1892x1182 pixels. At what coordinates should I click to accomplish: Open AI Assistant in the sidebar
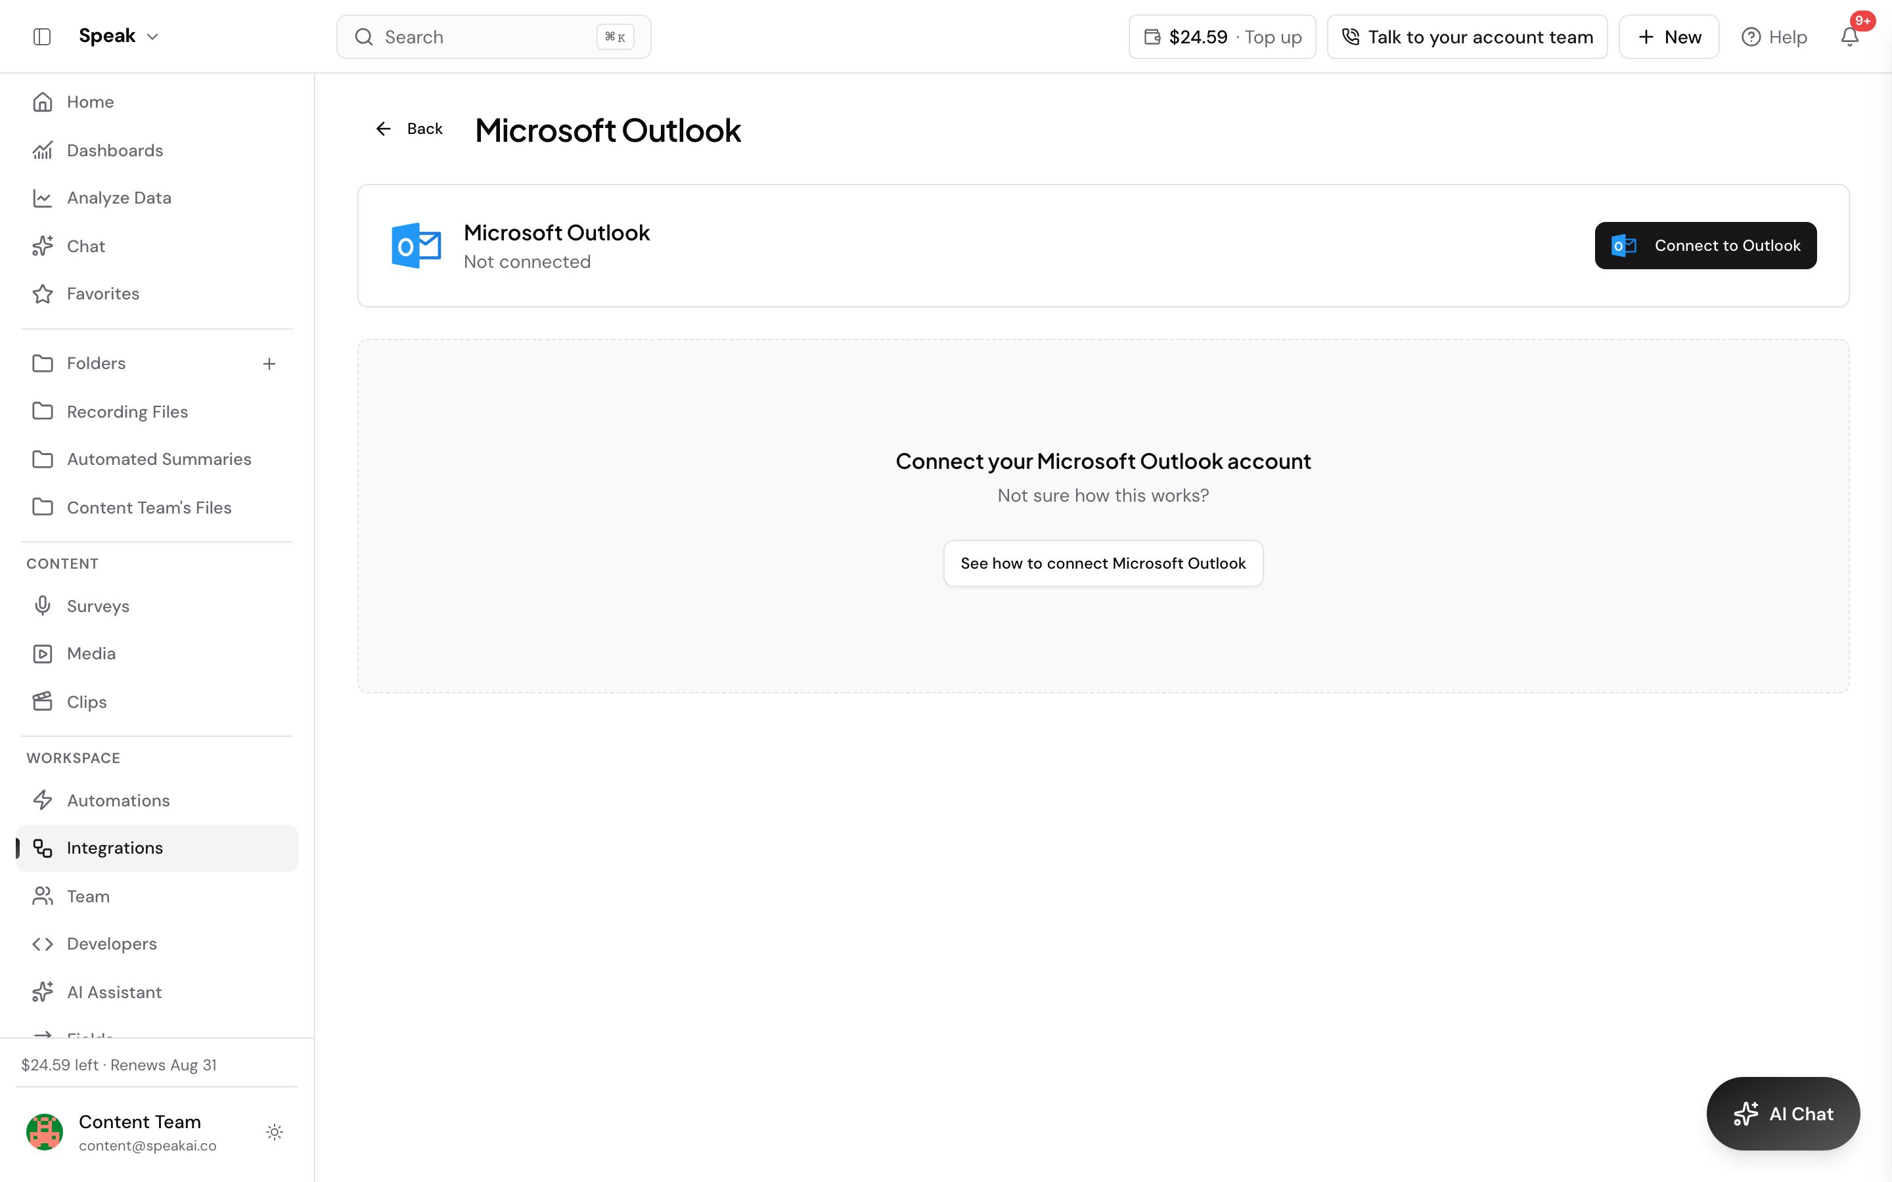click(x=156, y=992)
